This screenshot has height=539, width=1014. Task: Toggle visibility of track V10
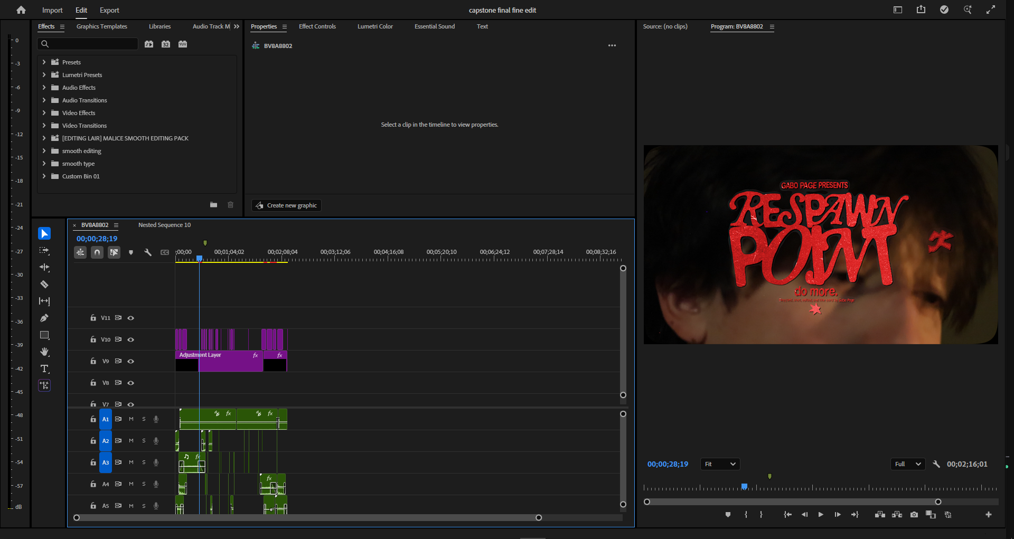click(x=131, y=339)
